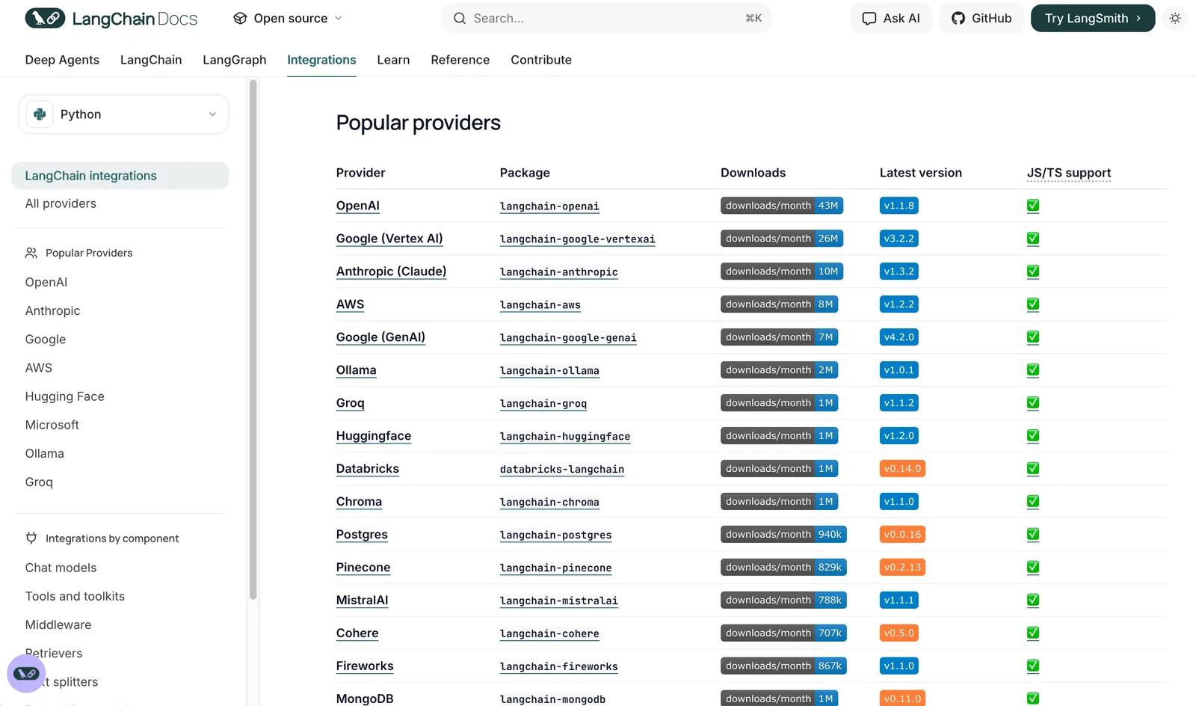
Task: Open the Huggingface provider link in table
Action: tap(374, 436)
